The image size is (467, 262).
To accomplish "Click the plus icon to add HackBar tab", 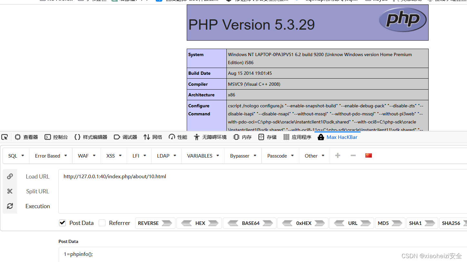I will 337,155.
